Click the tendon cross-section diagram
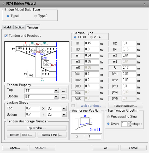 (37, 62)
